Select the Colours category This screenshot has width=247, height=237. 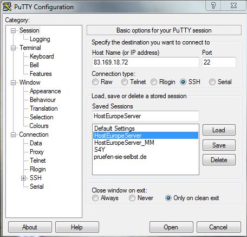click(39, 126)
